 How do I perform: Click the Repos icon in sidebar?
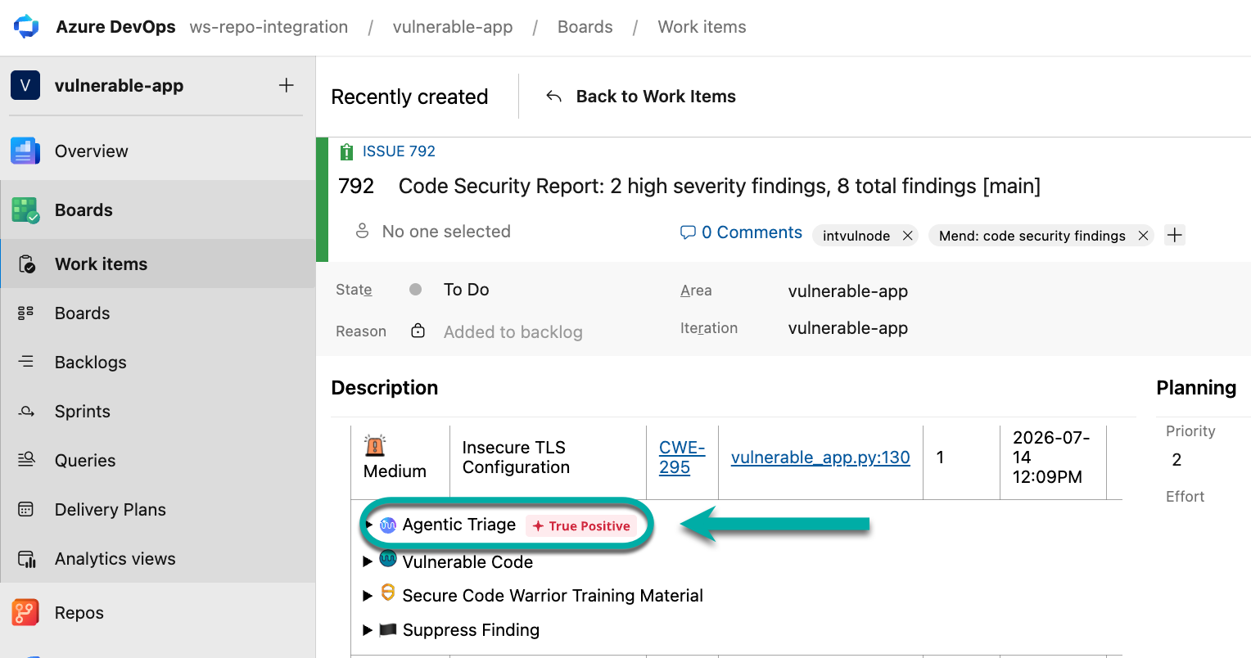tap(25, 612)
